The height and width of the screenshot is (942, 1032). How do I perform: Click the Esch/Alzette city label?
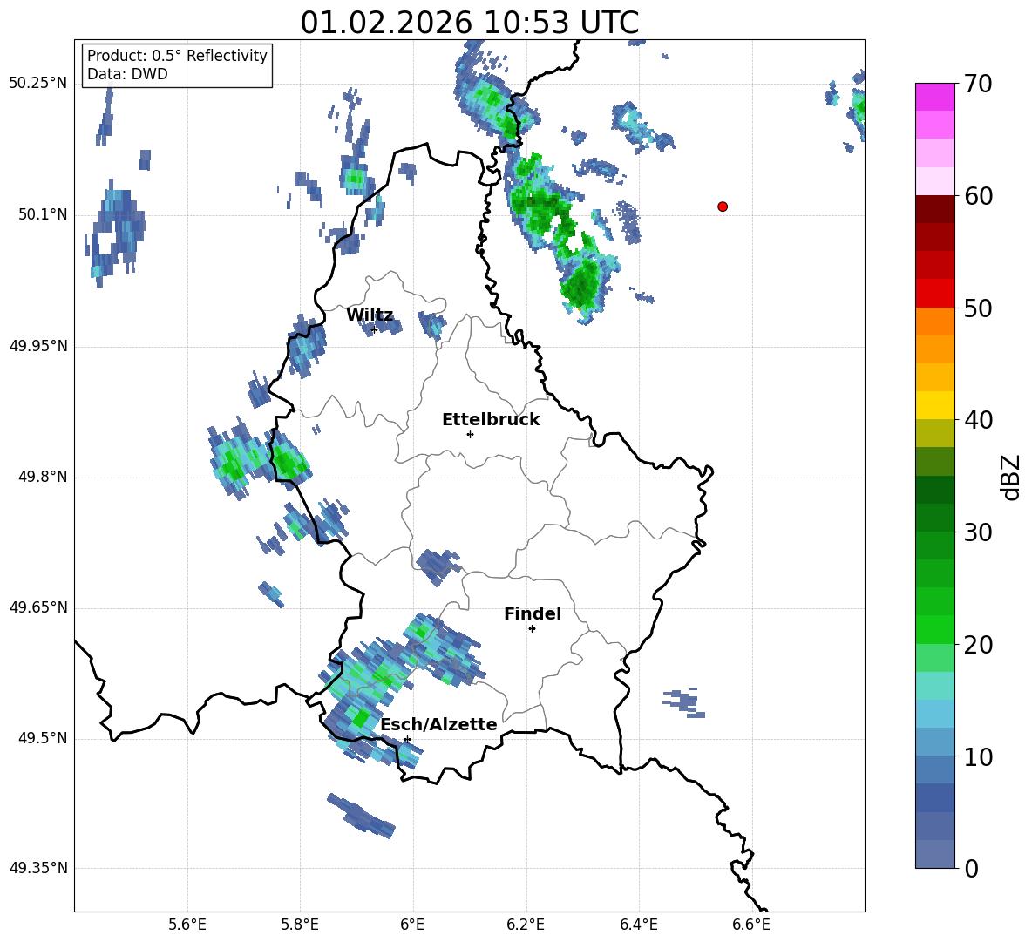point(438,725)
